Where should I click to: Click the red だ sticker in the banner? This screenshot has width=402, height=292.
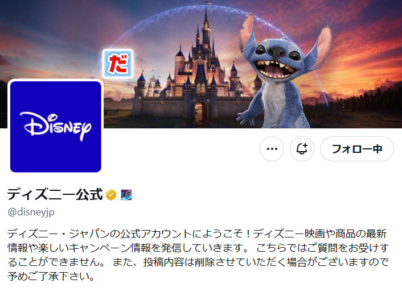pos(118,64)
